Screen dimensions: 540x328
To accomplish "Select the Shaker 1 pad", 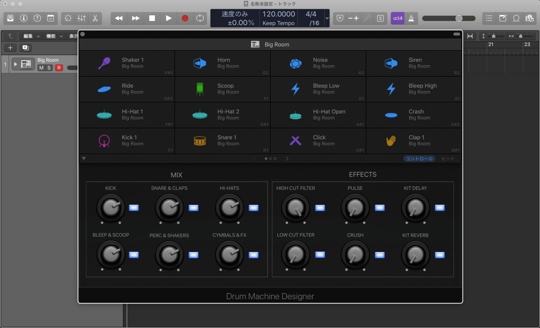I will pyautogui.click(x=127, y=63).
